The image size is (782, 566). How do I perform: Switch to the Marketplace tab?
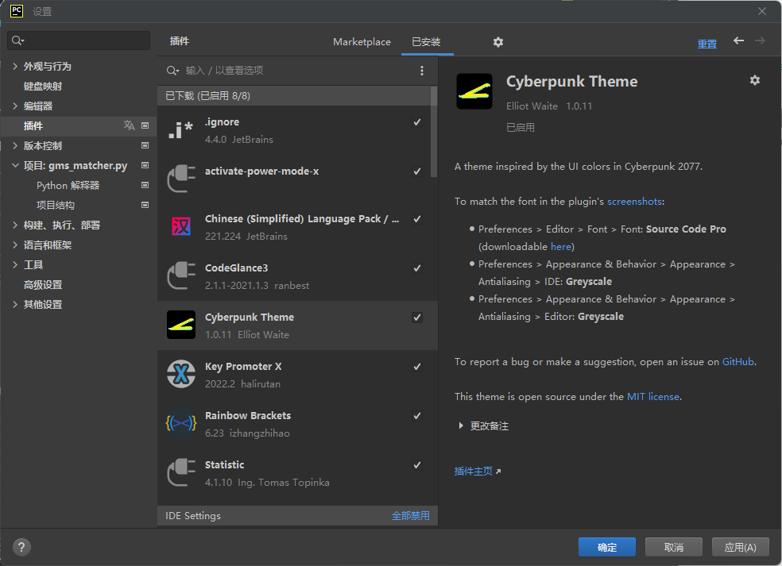click(362, 42)
